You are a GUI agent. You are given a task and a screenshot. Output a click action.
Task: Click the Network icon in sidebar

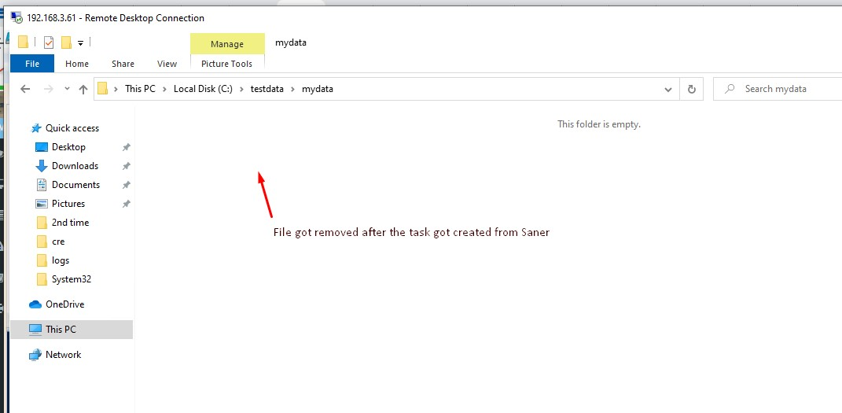point(35,355)
